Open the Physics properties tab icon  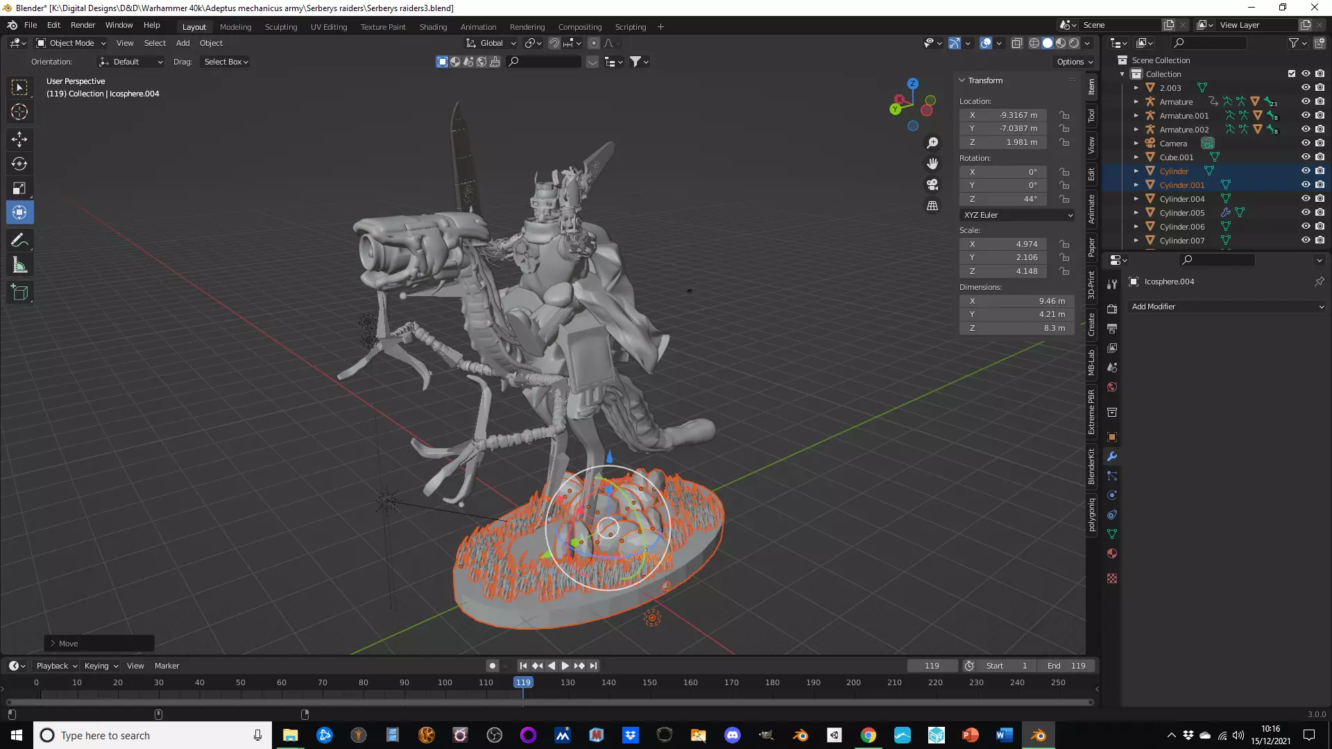[1112, 495]
